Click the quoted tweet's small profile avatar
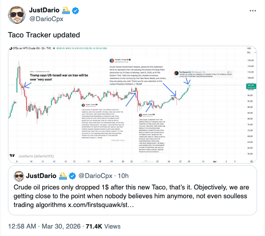 tap(19, 176)
